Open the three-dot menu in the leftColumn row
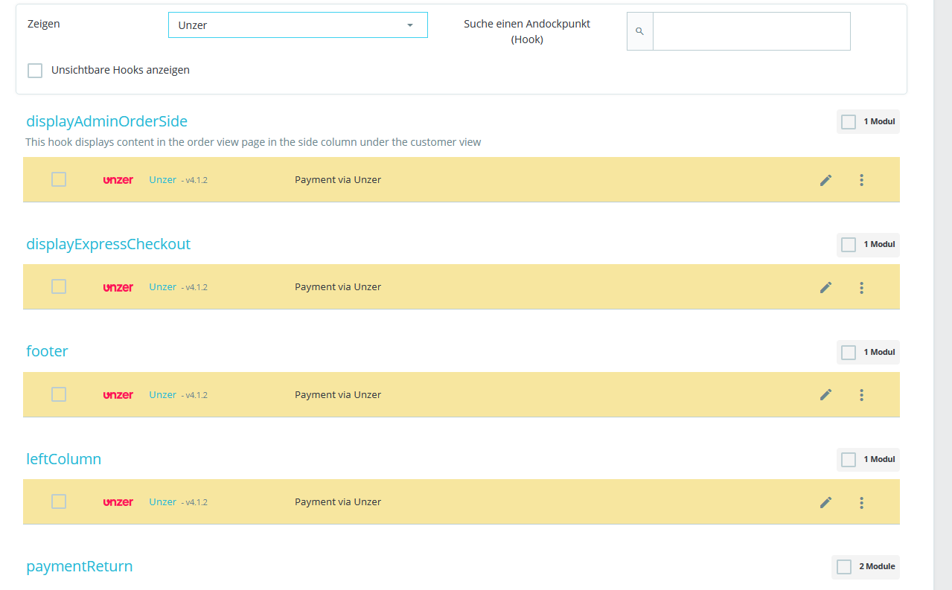Image resolution: width=952 pixels, height=590 pixels. 861,502
